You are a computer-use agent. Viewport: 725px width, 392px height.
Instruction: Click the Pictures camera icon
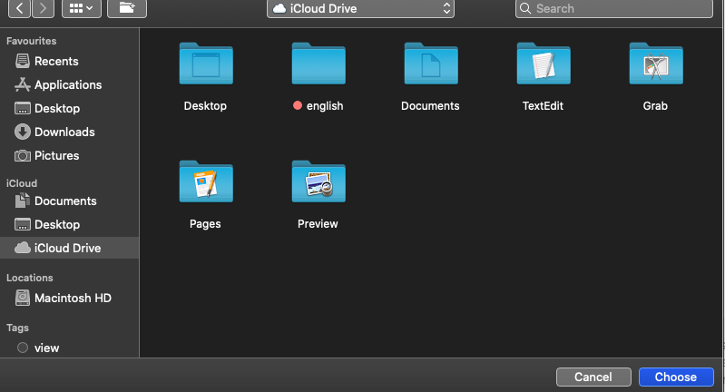pyautogui.click(x=22, y=156)
